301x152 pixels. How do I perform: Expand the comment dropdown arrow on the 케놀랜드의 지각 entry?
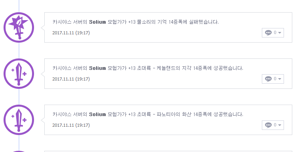coord(280,79)
